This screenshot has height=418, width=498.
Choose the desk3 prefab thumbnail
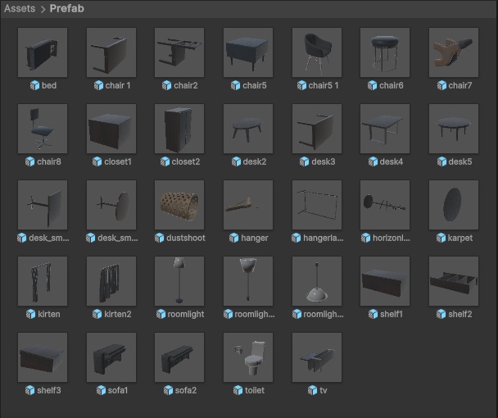point(317,129)
